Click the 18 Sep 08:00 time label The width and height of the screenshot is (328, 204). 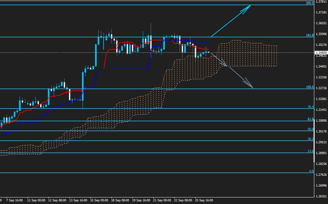click(x=120, y=201)
